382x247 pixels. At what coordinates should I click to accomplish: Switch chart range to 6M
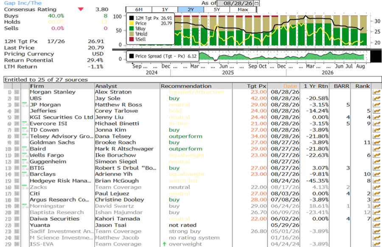point(139,9)
